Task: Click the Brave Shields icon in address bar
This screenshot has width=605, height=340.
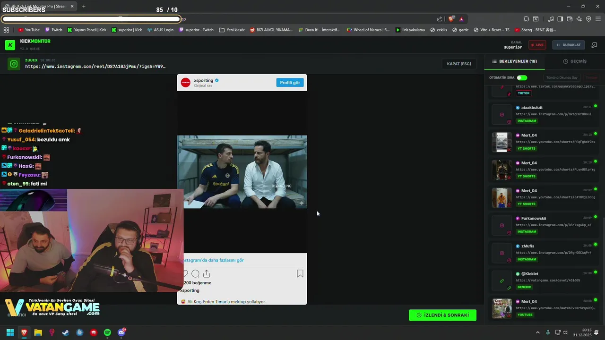Action: [451, 19]
